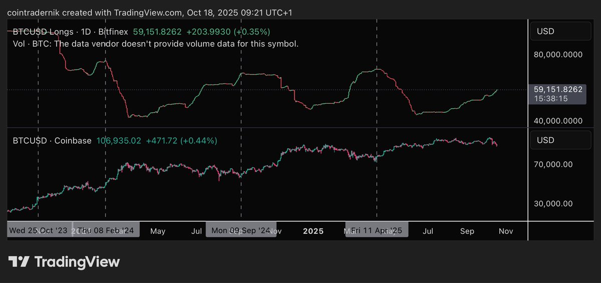Click the 2025 label on time axis
Image resolution: width=601 pixels, height=283 pixels.
point(314,231)
